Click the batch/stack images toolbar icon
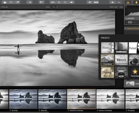The height and width of the screenshot is (113, 139). 11,2
